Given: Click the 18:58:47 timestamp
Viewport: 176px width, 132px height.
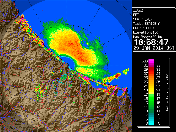Looking at the screenshot, I should [x=151, y=42].
